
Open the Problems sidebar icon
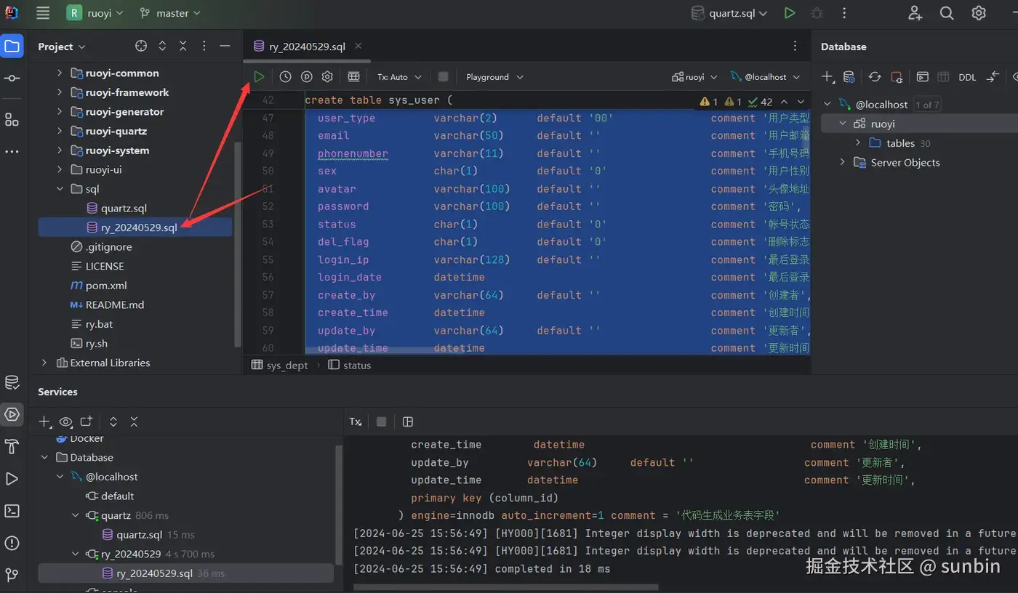(x=12, y=543)
